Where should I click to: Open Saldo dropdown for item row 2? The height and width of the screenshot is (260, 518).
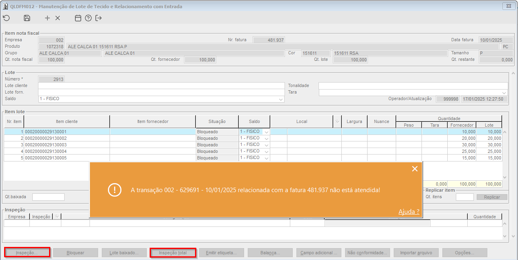pos(266,139)
